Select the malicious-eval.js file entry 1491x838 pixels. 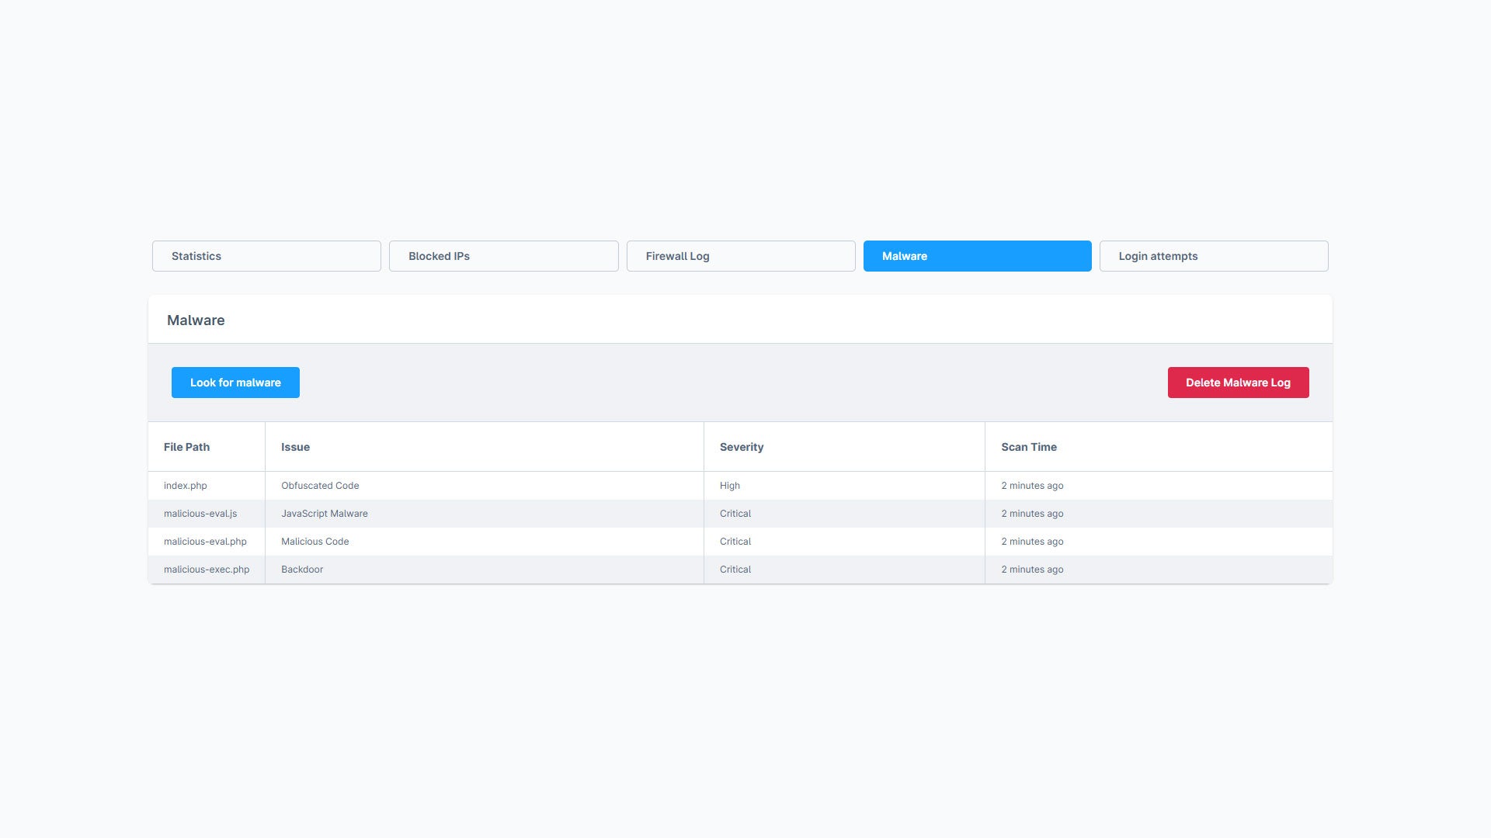(x=200, y=514)
